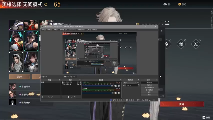
Task: Click the 外观 appearance button in the game
Action: (19, 77)
